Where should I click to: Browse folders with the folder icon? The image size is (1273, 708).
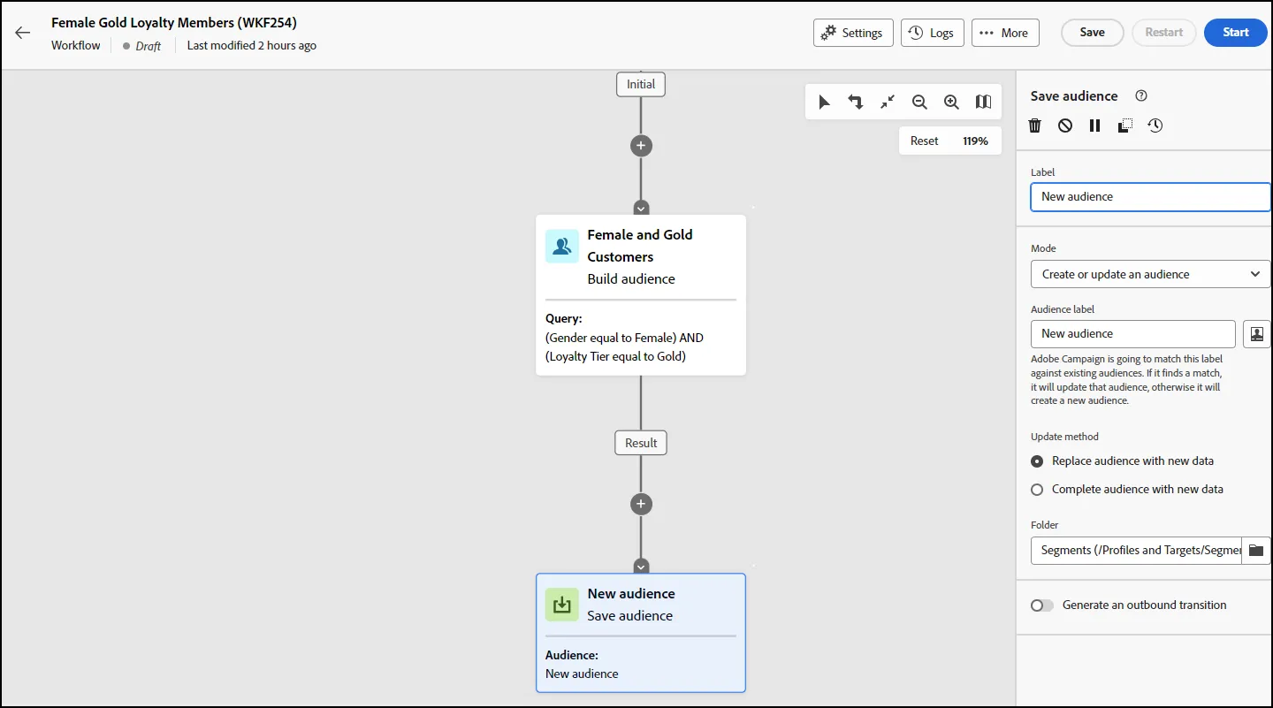pyautogui.click(x=1256, y=551)
